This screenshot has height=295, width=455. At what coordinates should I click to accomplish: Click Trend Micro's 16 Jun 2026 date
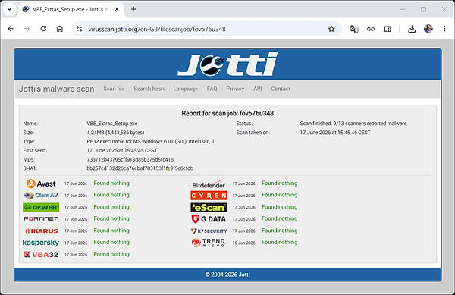coord(243,243)
